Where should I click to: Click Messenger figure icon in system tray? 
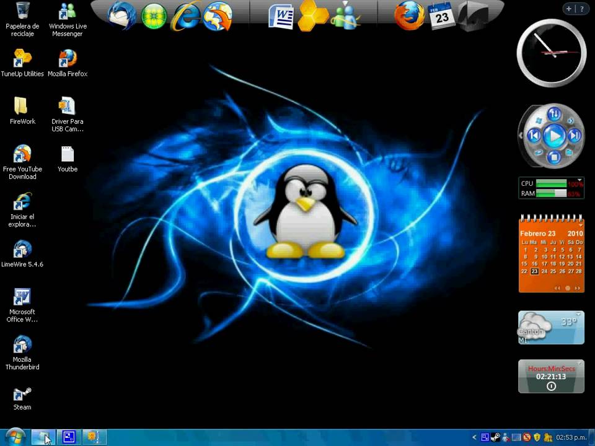click(506, 437)
